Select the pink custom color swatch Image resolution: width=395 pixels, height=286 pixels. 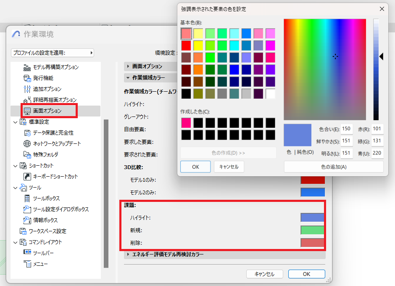coord(186,123)
